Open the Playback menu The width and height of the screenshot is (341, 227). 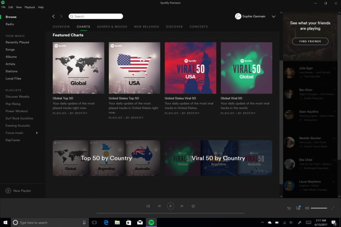coord(30,7)
